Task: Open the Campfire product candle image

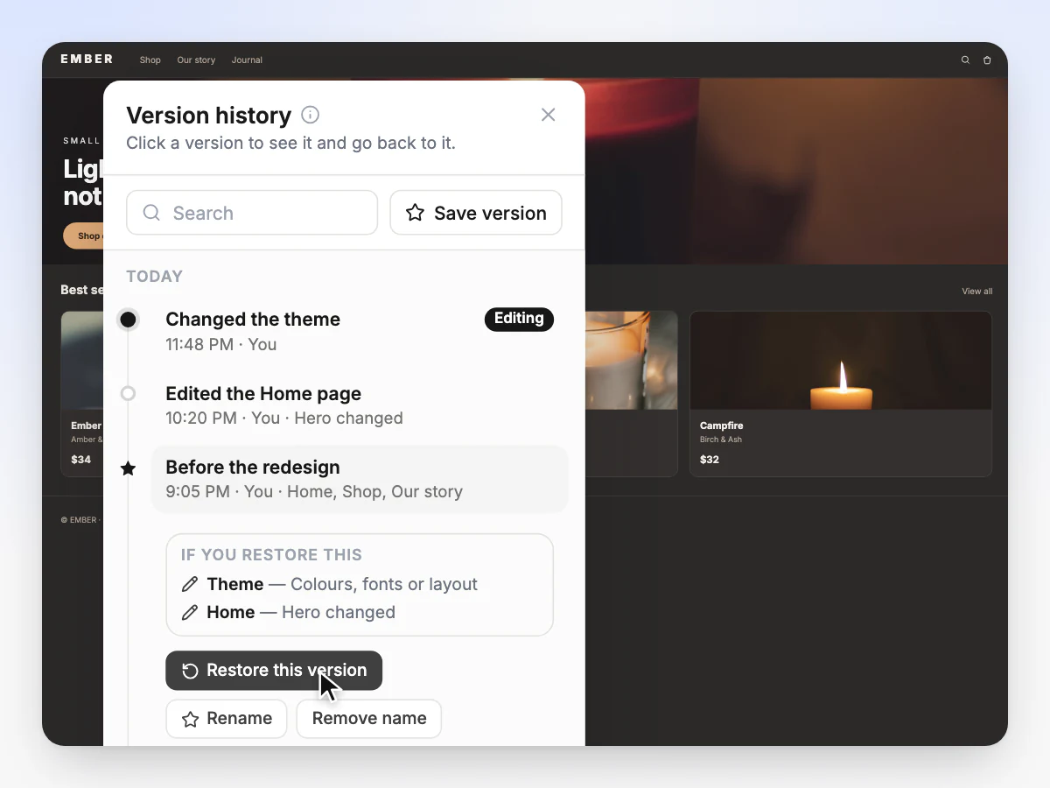Action: point(841,361)
